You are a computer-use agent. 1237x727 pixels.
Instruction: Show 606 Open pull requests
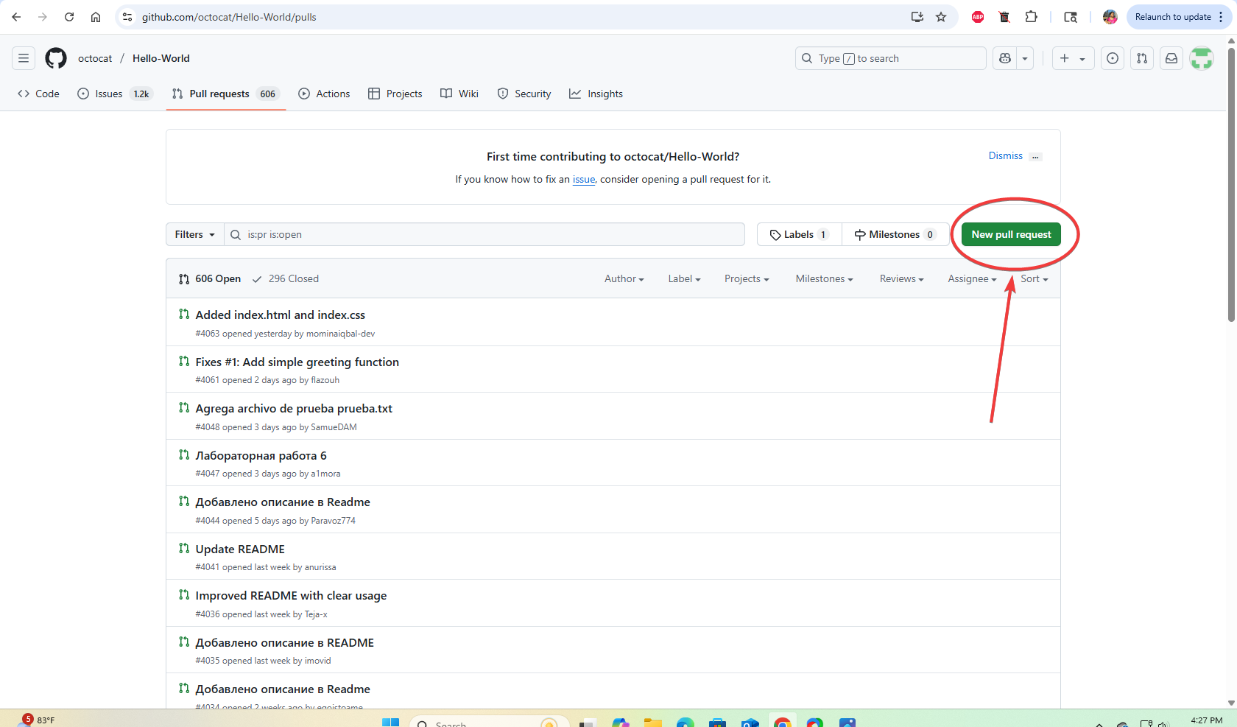pyautogui.click(x=210, y=278)
